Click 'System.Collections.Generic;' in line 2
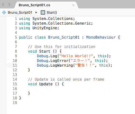Screen dimensions: 135x114 coord(63,23)
